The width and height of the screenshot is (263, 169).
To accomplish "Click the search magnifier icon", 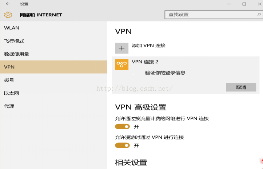I will (x=259, y=15).
